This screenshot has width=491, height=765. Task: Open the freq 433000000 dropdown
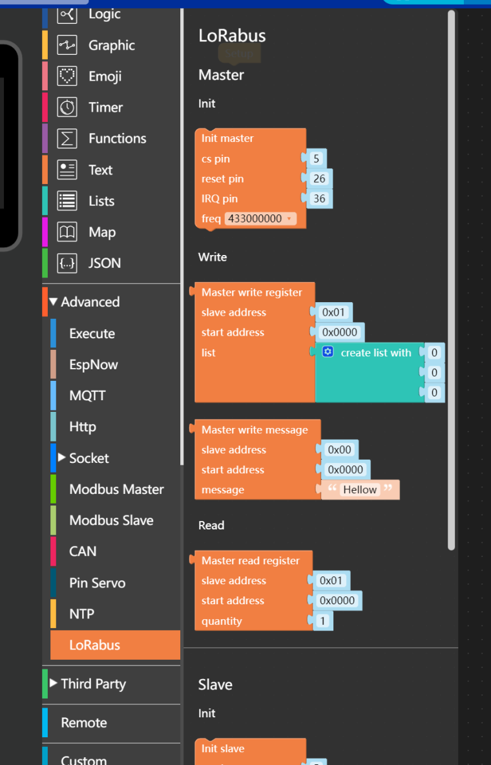(260, 219)
